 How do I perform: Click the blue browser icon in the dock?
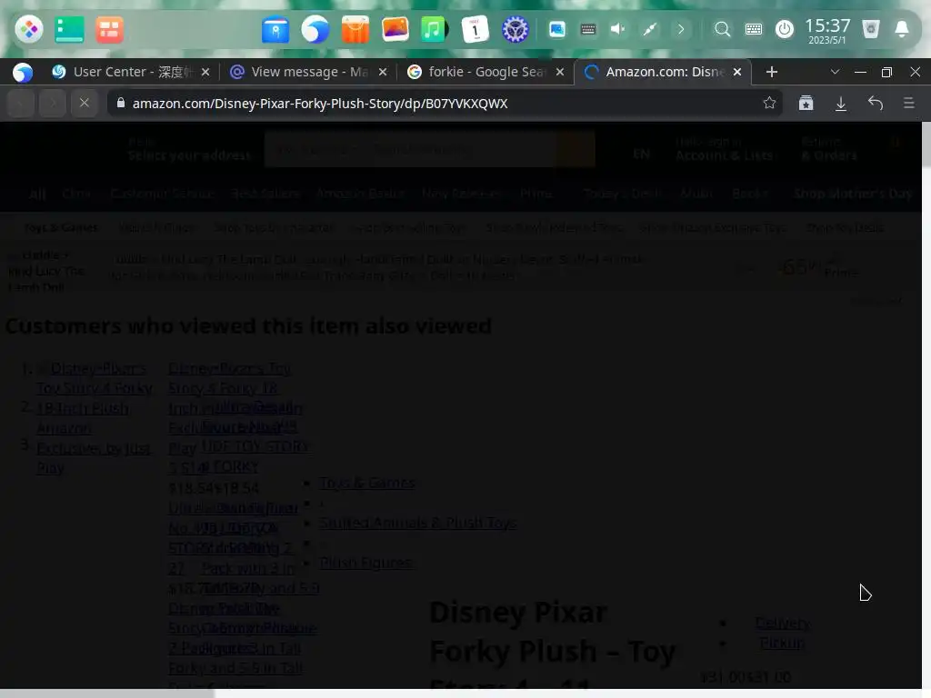(x=315, y=29)
